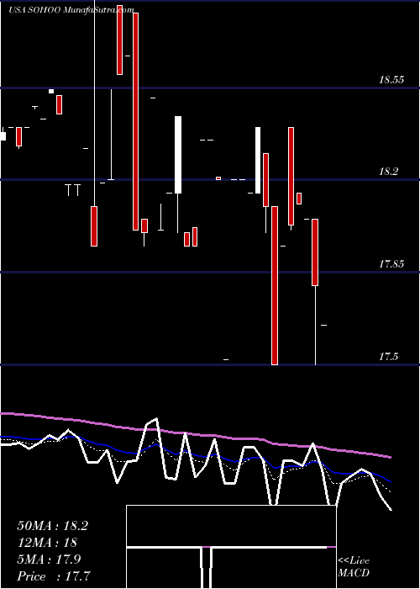Click the <<Live MACD label
Screen dimensions: 420x589
pos(354,567)
